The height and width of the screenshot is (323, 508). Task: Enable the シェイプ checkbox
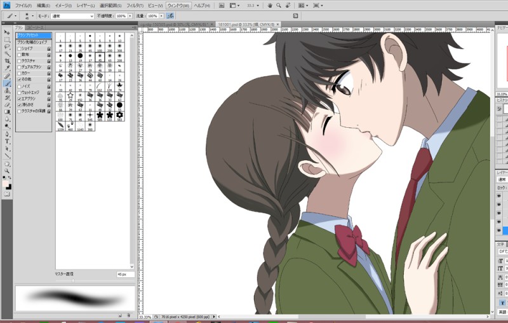point(19,49)
